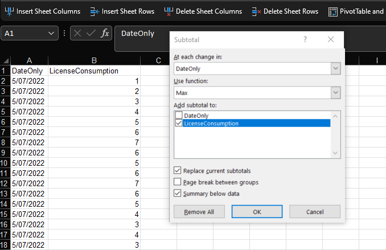This screenshot has height=250, width=386.
Task: Click Delete Sheet Rows command label
Action: click(291, 11)
